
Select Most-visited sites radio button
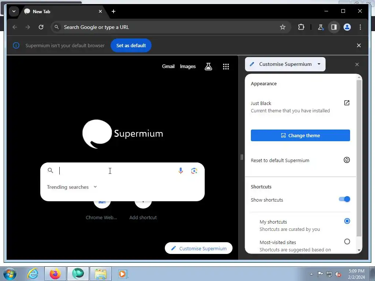347,241
